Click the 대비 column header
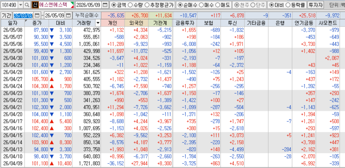This screenshot has width=345, height=168. 61,23
